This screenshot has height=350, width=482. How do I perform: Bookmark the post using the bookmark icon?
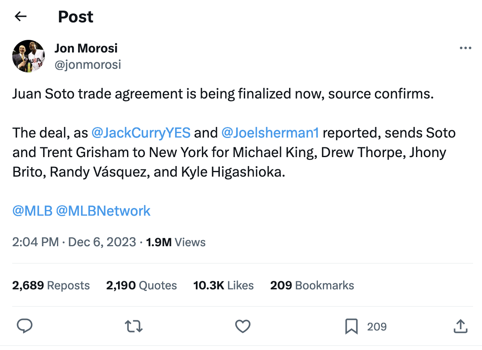(351, 326)
